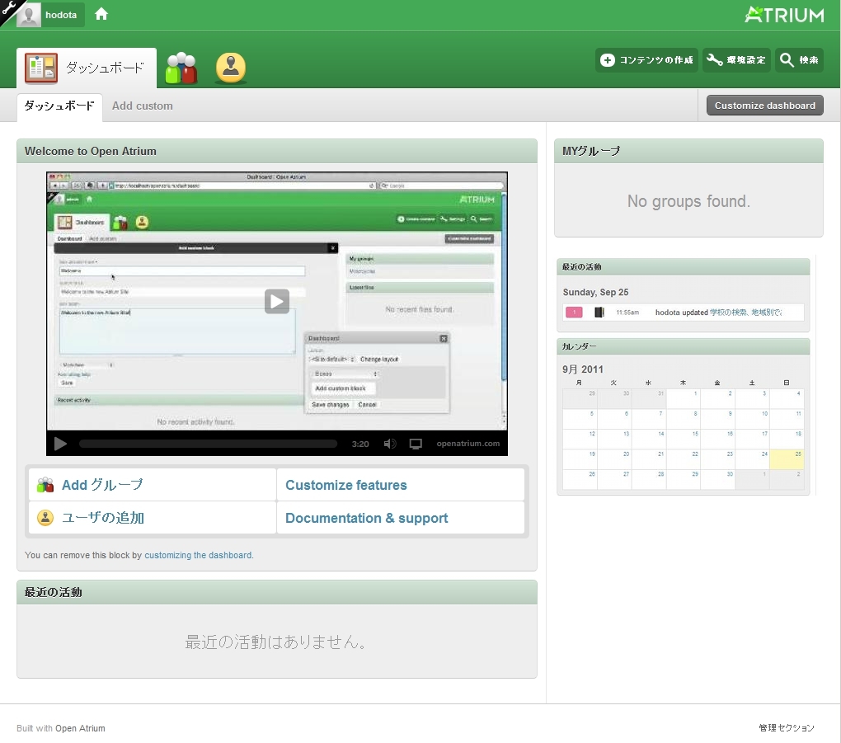Viewport: 841px width, 743px height.
Task: Open Customize features link
Action: click(x=346, y=485)
